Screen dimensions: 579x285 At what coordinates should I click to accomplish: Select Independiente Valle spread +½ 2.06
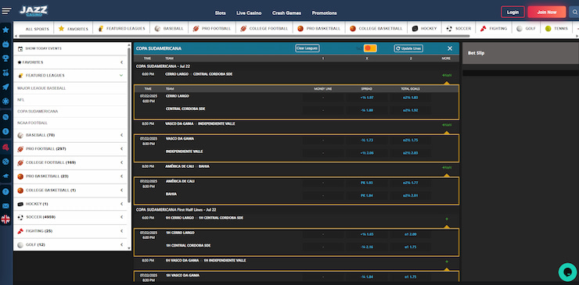[367, 152]
